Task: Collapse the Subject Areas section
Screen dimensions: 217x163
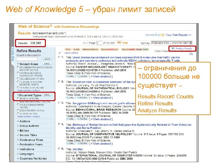Action: point(18,64)
